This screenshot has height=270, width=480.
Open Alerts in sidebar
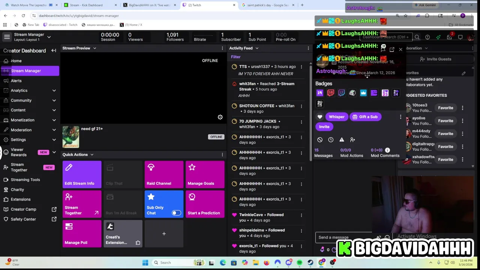pyautogui.click(x=16, y=81)
